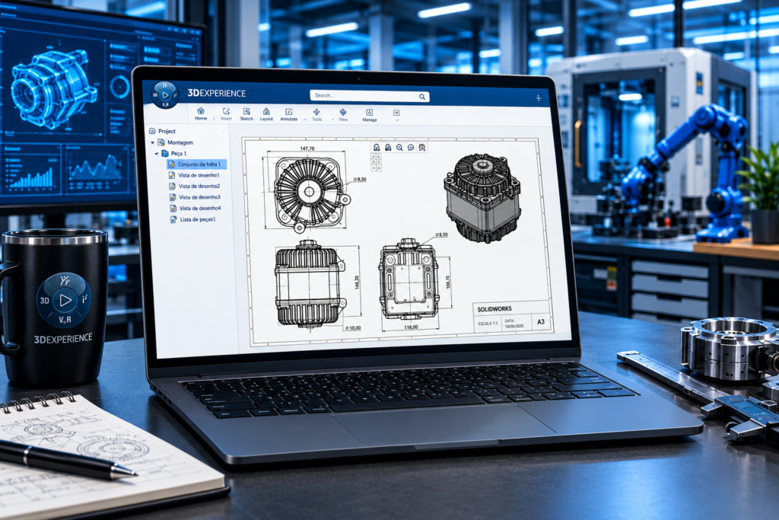Click the DATA field in the title block
Screen dimensions: 779x520
[x=514, y=324]
